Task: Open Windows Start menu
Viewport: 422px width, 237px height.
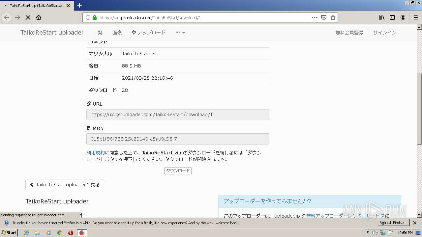Action: [9, 233]
